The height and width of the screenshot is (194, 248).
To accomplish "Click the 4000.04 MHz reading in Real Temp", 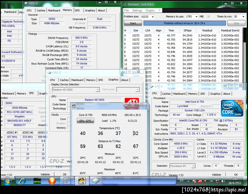I will click(x=109, y=115).
